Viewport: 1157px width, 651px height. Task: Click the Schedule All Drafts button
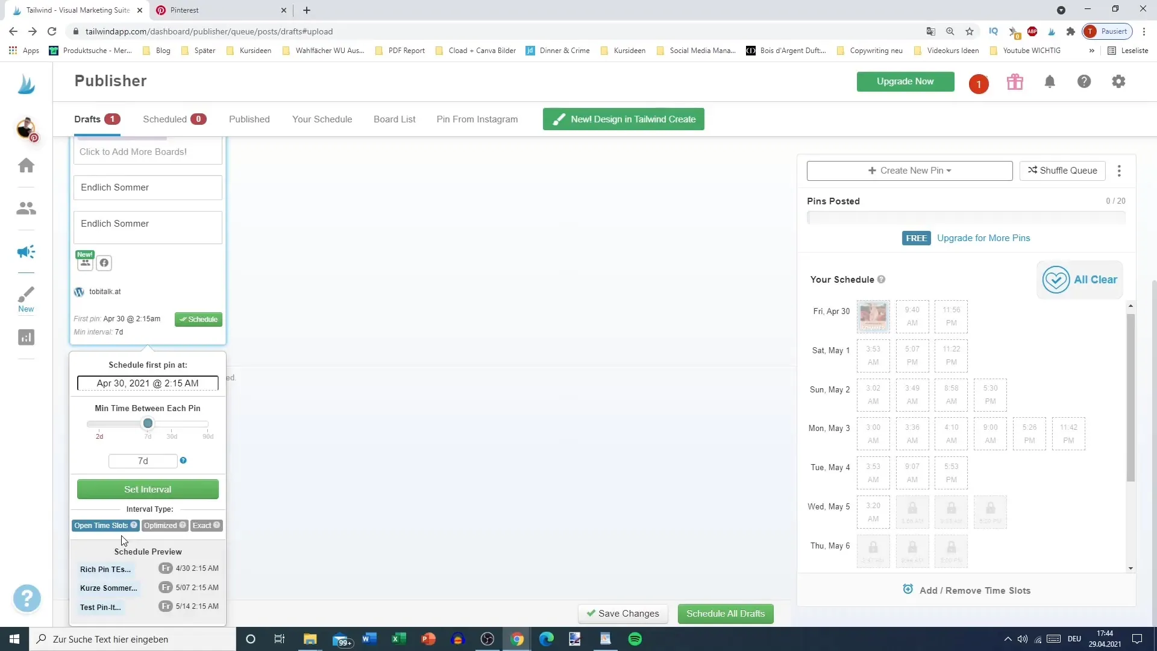point(726,613)
